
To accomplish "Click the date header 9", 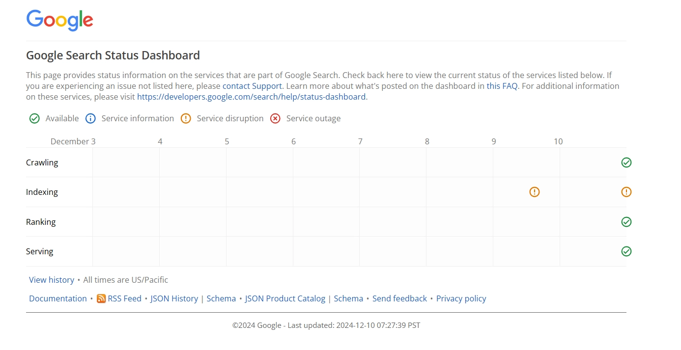I will [x=494, y=141].
